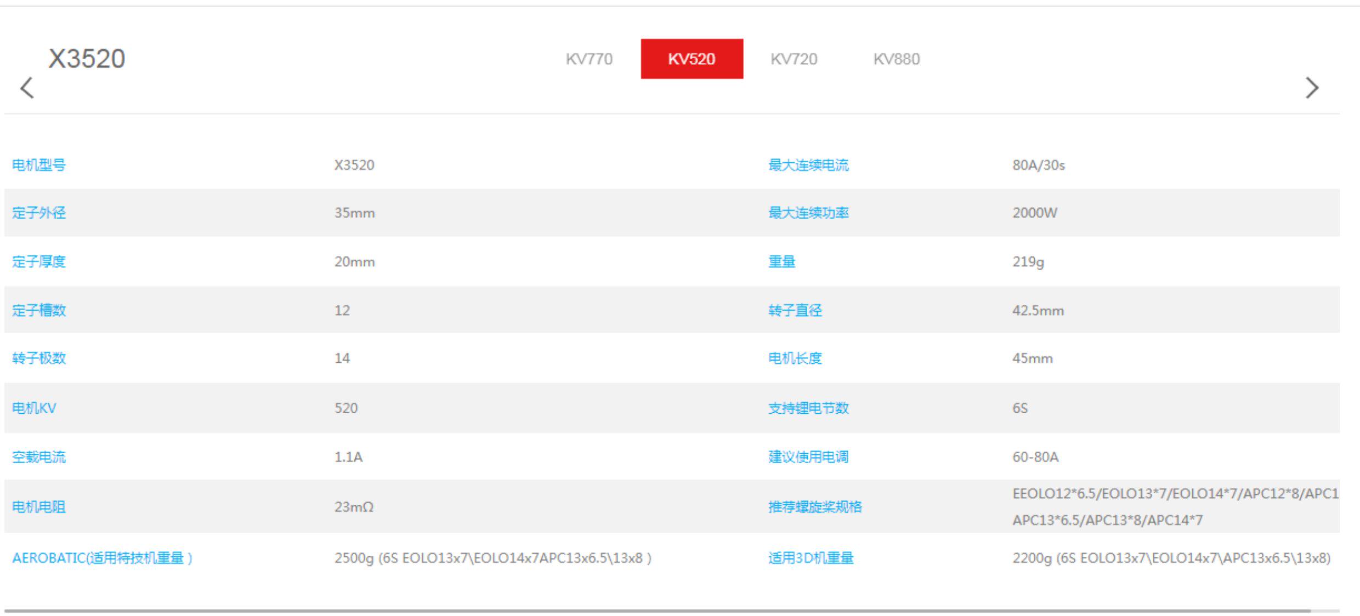
Task: Switch to the KV880 tab
Action: [x=897, y=59]
